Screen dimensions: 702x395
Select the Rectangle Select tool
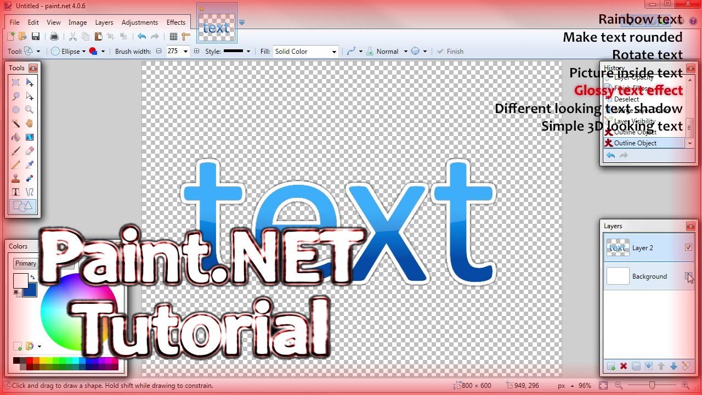click(x=16, y=83)
